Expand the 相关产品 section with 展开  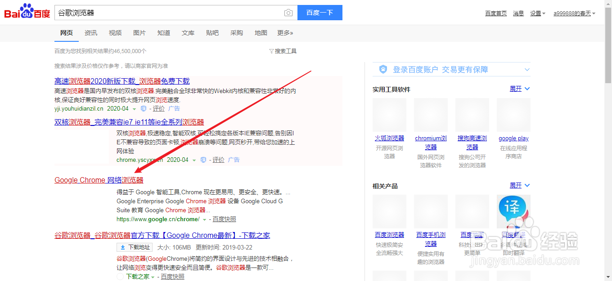coord(520,185)
